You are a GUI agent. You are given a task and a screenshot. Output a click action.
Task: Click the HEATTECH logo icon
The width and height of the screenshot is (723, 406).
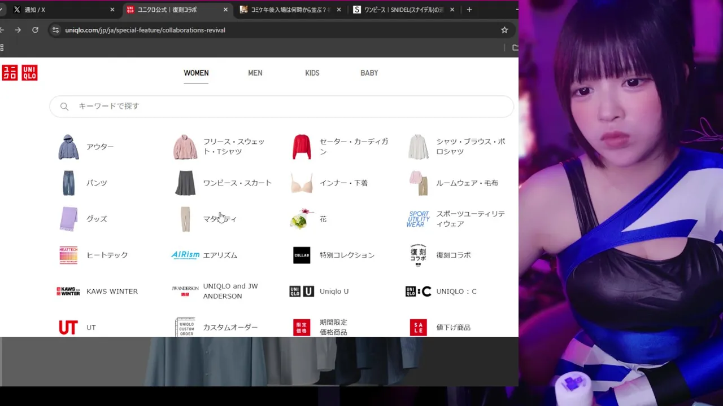[x=68, y=255]
